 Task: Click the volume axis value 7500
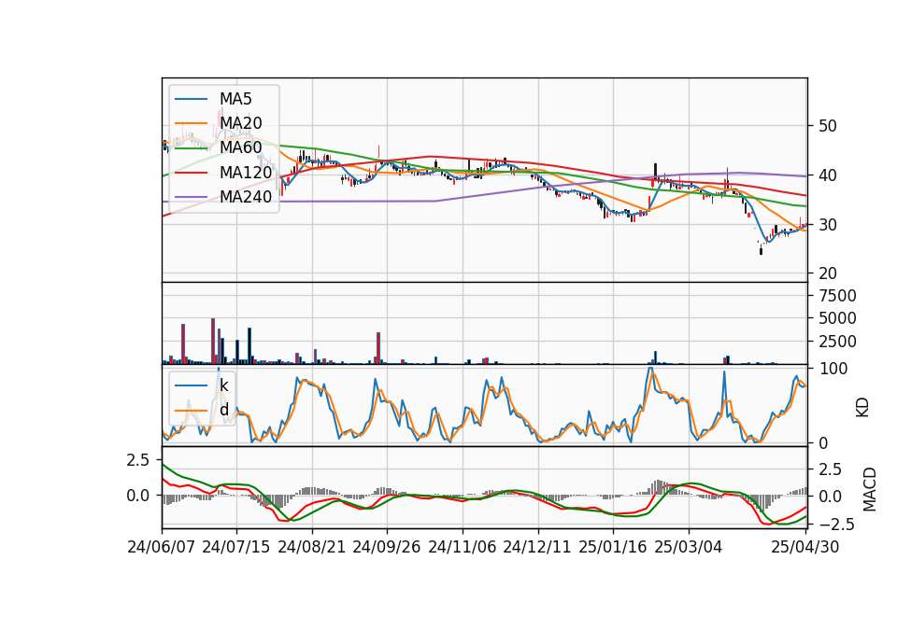(837, 296)
